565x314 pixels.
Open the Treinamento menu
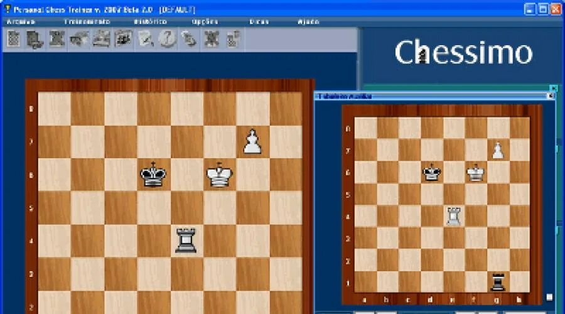pos(87,21)
